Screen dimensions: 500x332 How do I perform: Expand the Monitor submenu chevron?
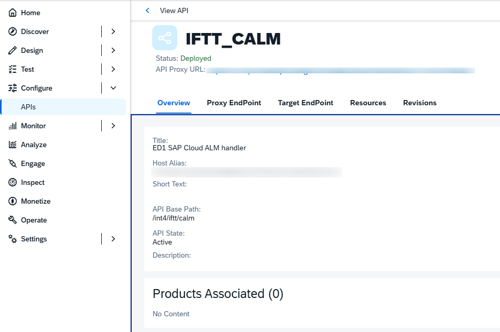pos(113,126)
